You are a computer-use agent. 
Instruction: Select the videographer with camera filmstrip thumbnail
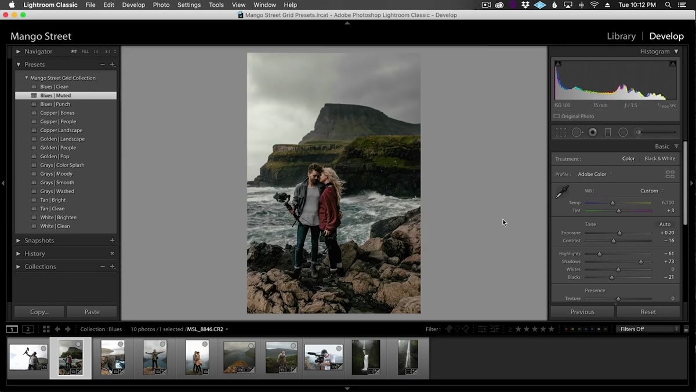click(x=324, y=357)
